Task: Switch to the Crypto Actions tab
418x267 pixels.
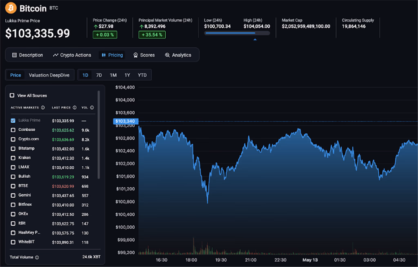Action: pos(72,55)
